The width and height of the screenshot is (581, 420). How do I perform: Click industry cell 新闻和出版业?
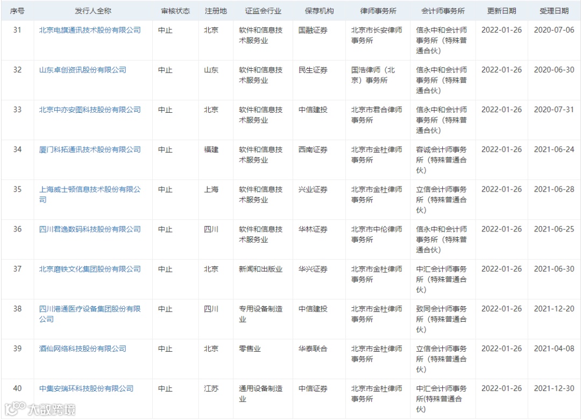(x=261, y=269)
